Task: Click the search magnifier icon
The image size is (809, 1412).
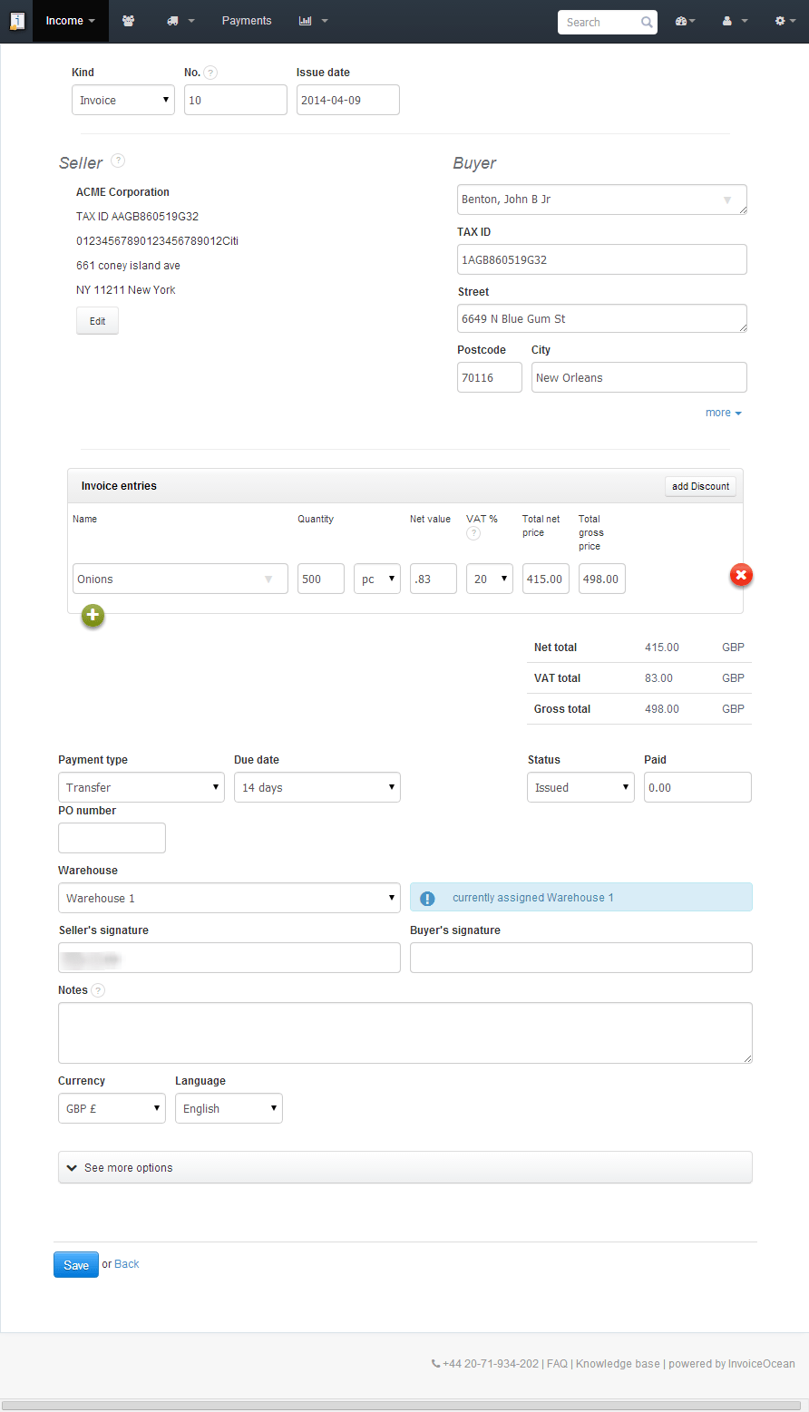Action: pos(646,22)
